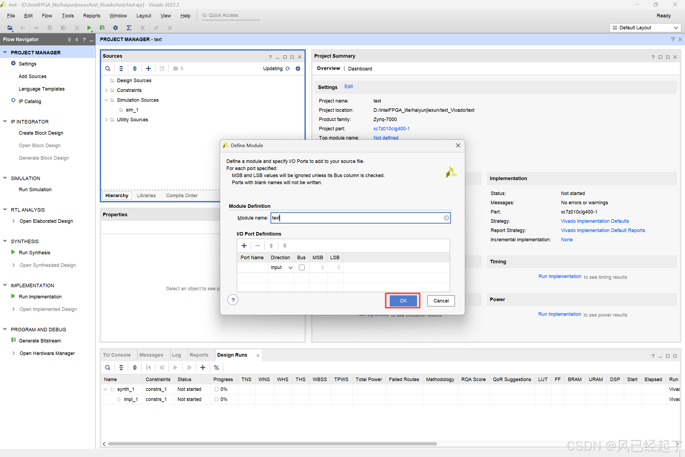Open settings gear in top toolbar

[116, 28]
